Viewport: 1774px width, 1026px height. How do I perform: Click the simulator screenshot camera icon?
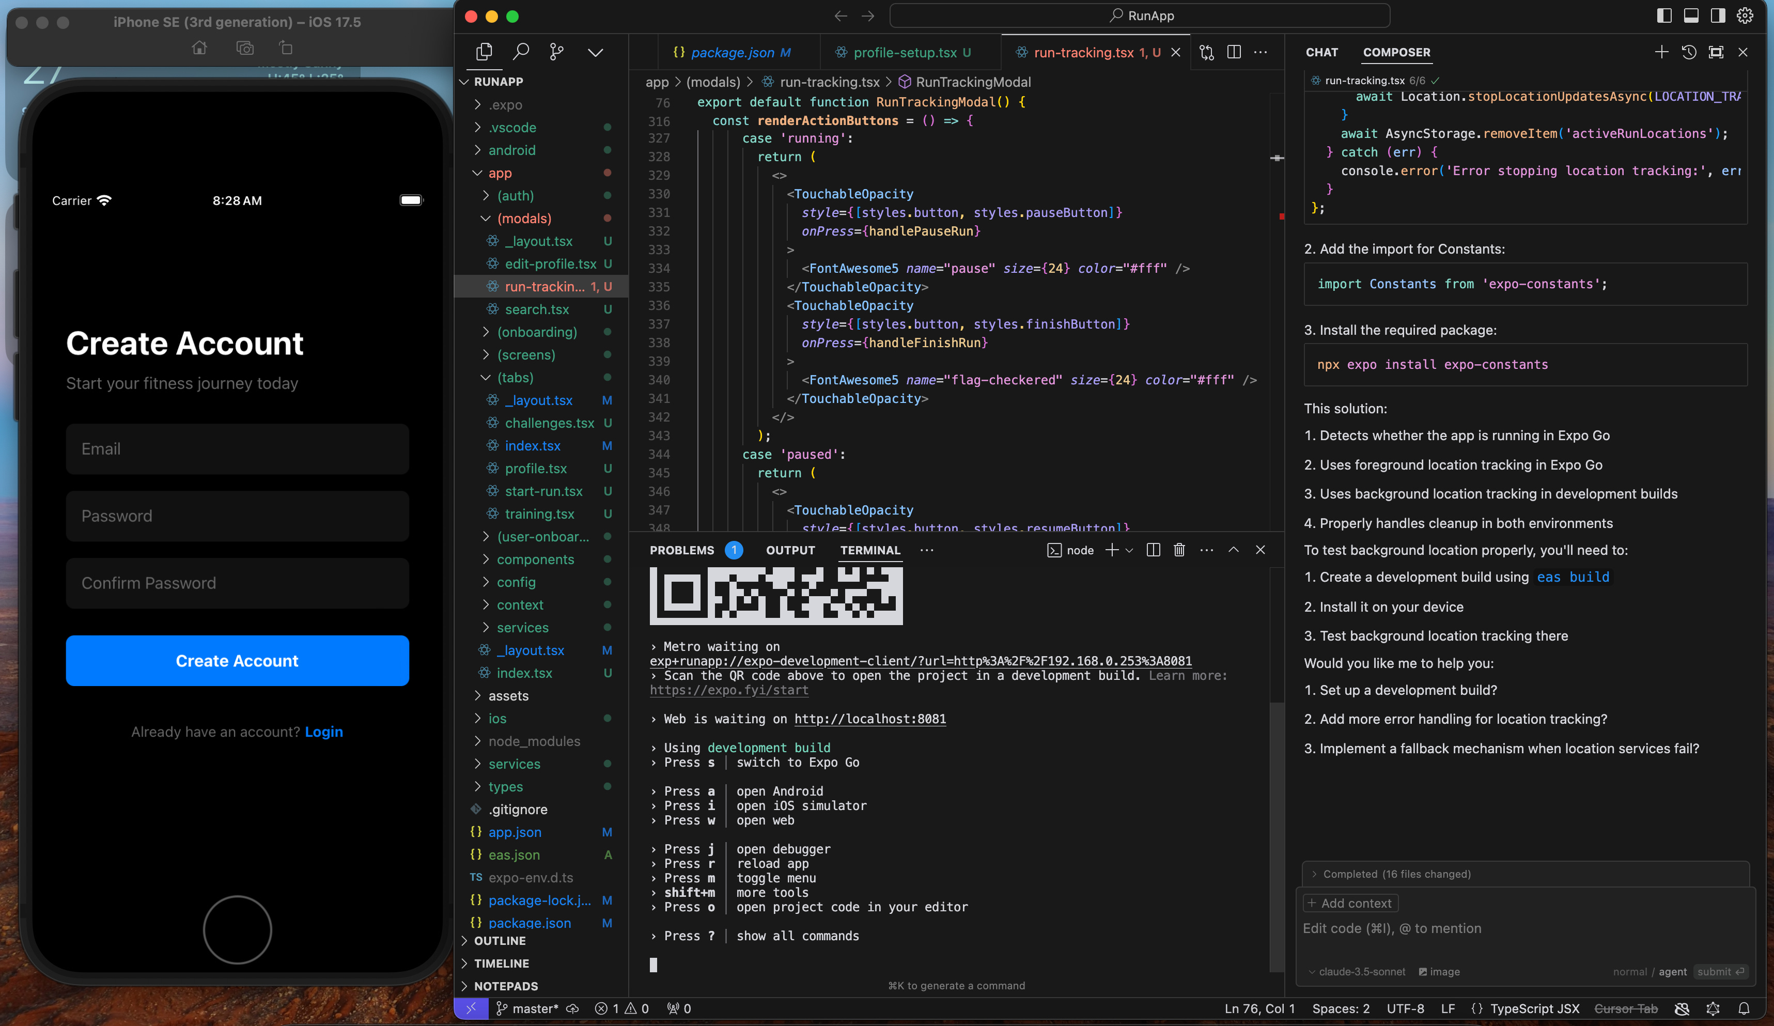(x=244, y=48)
